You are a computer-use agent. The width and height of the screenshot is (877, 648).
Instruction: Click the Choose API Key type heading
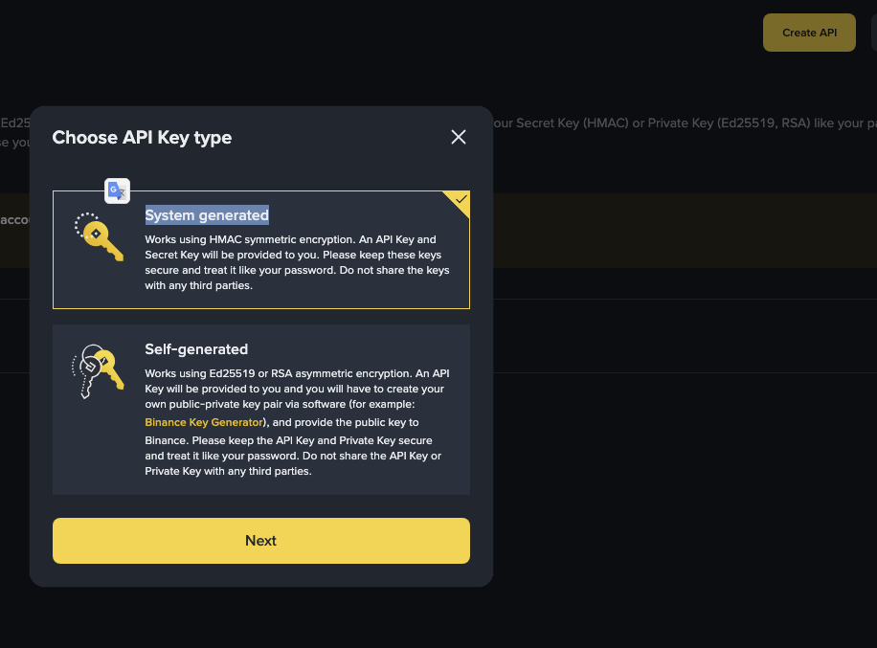tap(142, 137)
